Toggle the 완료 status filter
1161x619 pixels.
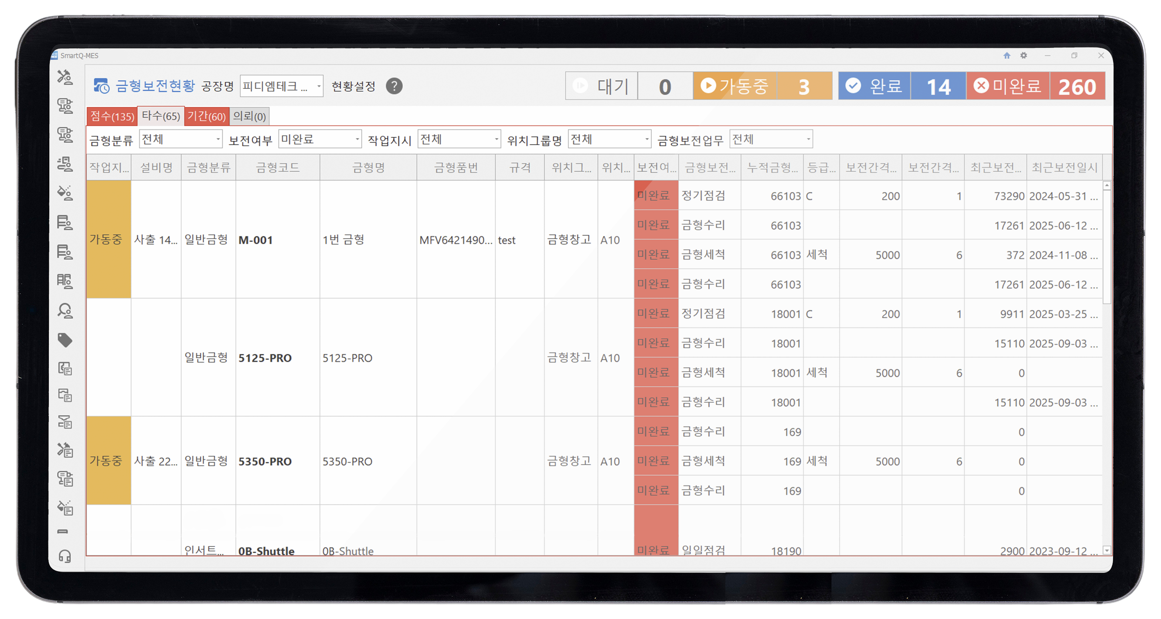coord(874,86)
